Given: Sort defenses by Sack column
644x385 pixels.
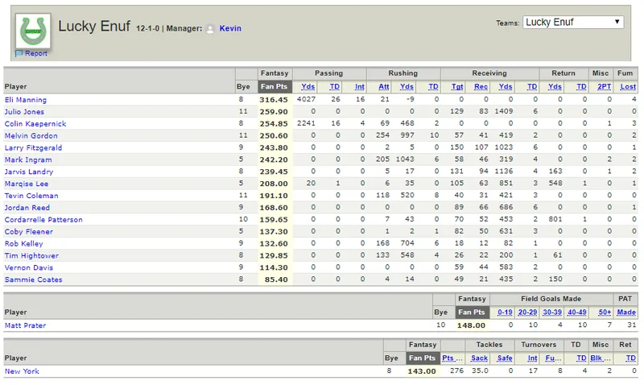Looking at the screenshot, I should coord(479,358).
